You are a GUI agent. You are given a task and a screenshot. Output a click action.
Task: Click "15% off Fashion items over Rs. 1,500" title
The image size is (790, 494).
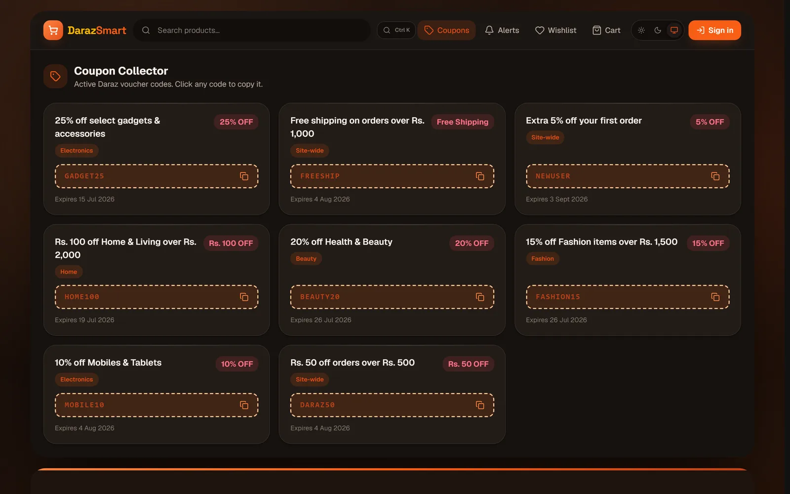click(601, 242)
